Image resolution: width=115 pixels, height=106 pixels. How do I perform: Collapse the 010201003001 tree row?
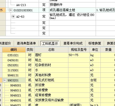pos(11,10)
